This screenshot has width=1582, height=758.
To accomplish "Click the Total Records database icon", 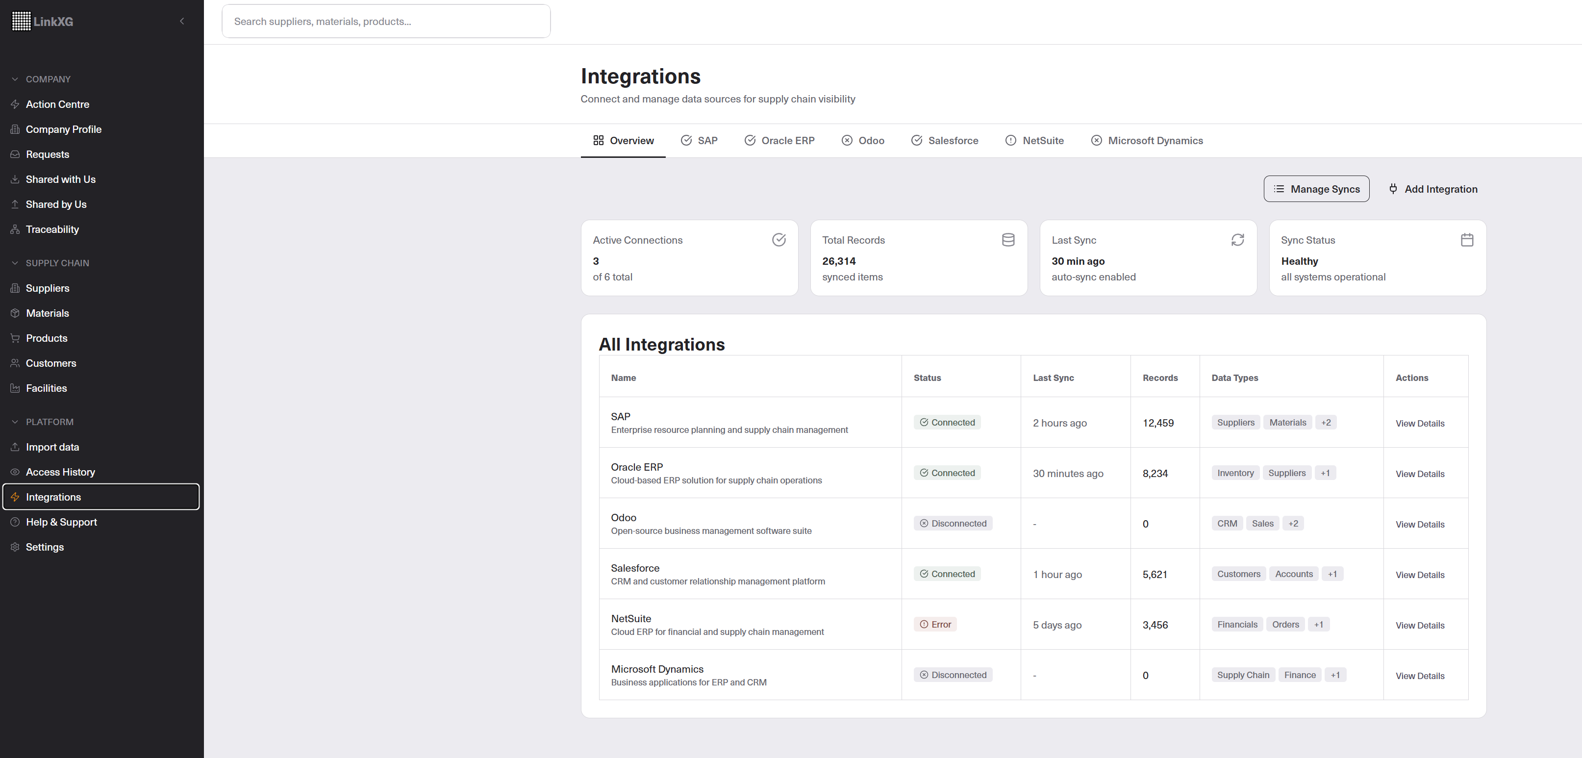I will pyautogui.click(x=1008, y=240).
